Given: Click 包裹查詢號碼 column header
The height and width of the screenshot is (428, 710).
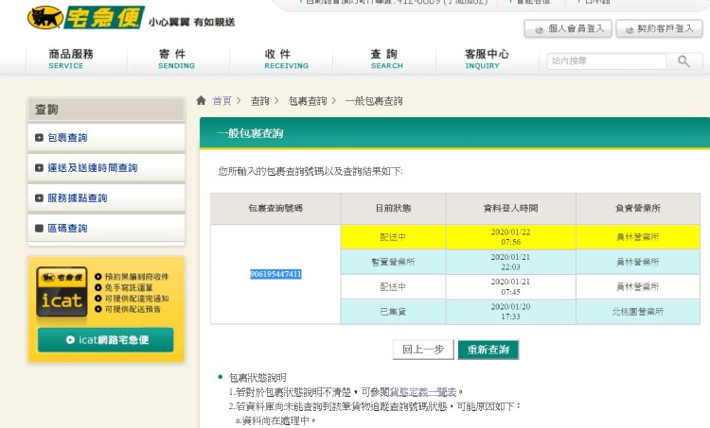Looking at the screenshot, I should (x=275, y=209).
